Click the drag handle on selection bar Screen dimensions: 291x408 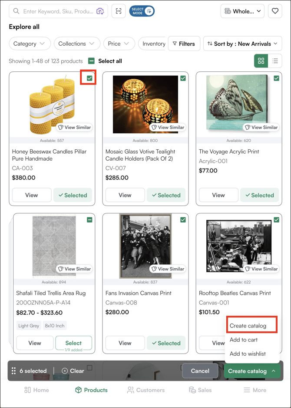coord(14,371)
